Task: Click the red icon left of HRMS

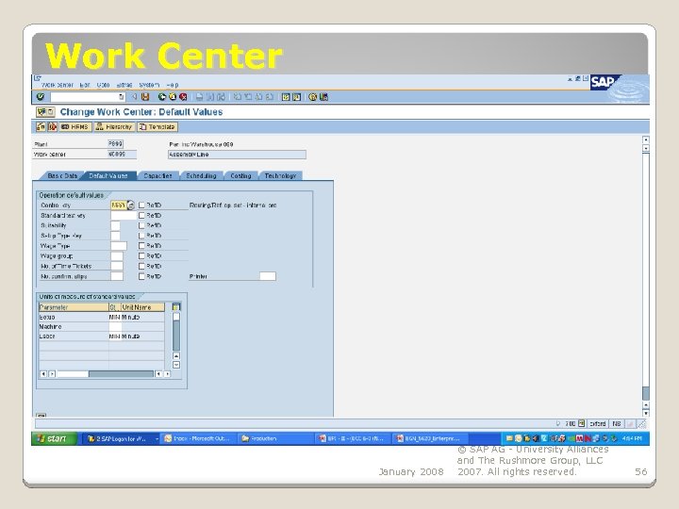Action: pos(53,127)
